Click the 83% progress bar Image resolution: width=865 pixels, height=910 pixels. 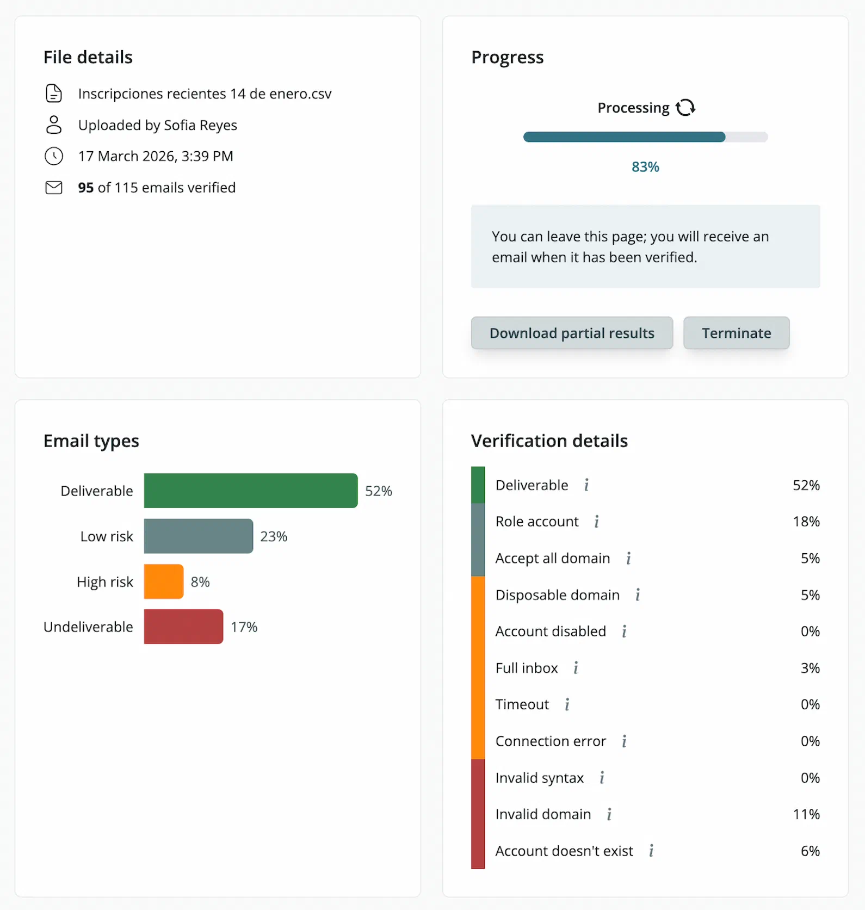pos(645,137)
